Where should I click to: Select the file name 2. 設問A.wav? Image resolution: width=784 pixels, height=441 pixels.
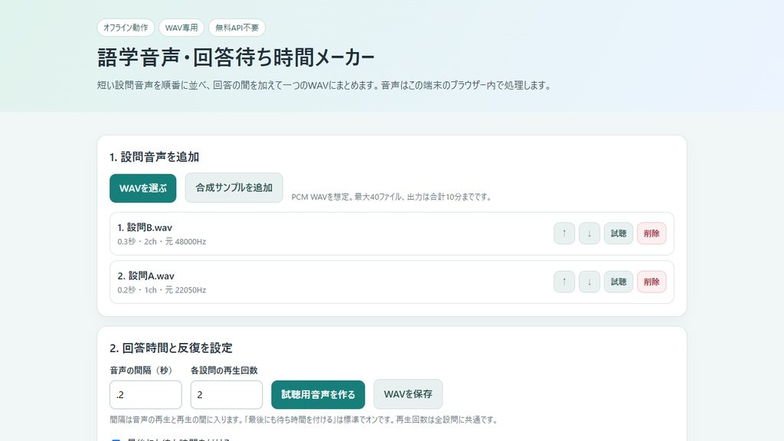[146, 276]
